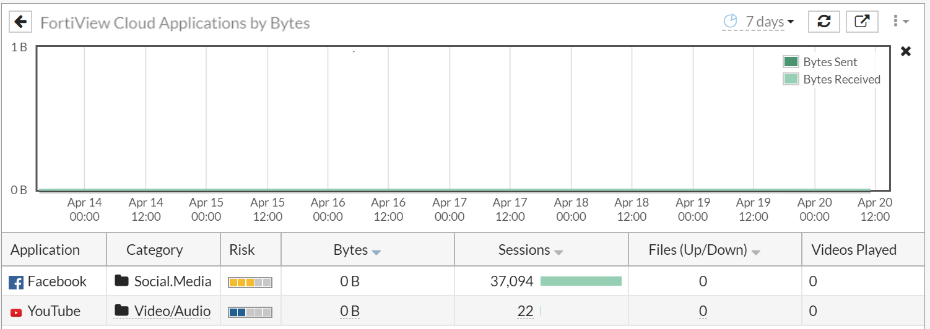Click the Facebook application icon
The width and height of the screenshot is (930, 329).
coord(15,283)
